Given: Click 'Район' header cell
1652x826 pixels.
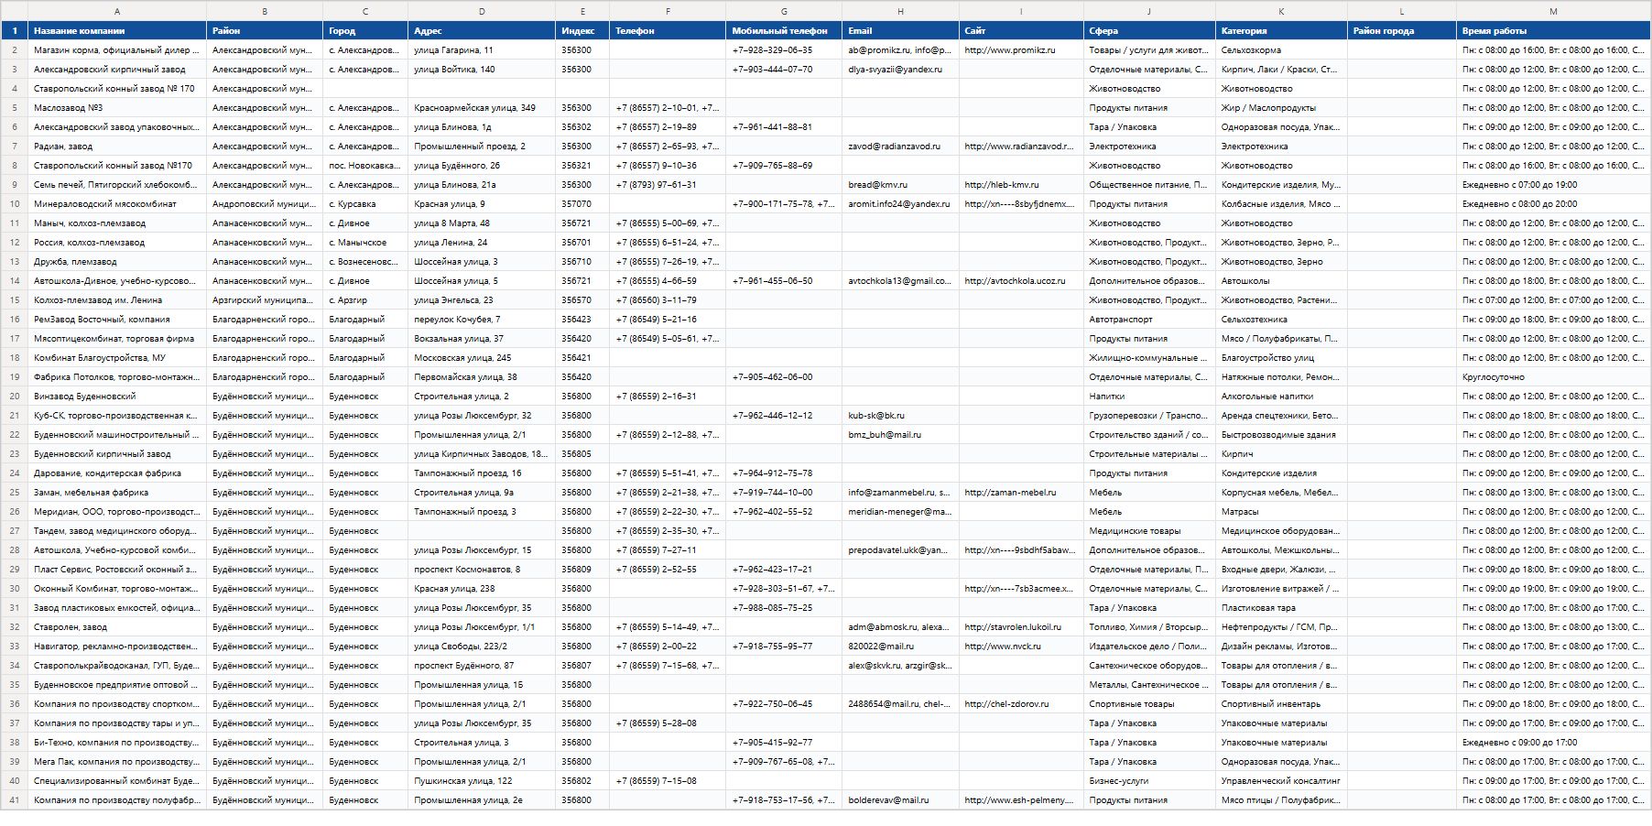Looking at the screenshot, I should tap(265, 31).
